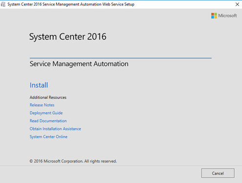Click the Microsoft four-color logo

[x=214, y=16]
